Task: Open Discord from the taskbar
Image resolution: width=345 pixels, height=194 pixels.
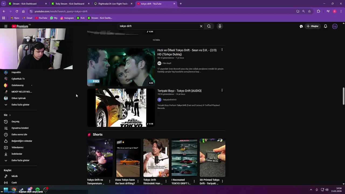Action: 30,190
